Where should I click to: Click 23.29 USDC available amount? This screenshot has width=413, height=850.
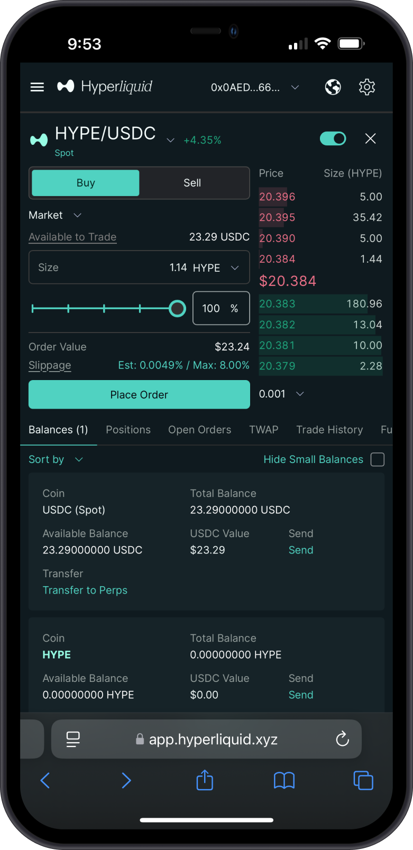coord(219,237)
